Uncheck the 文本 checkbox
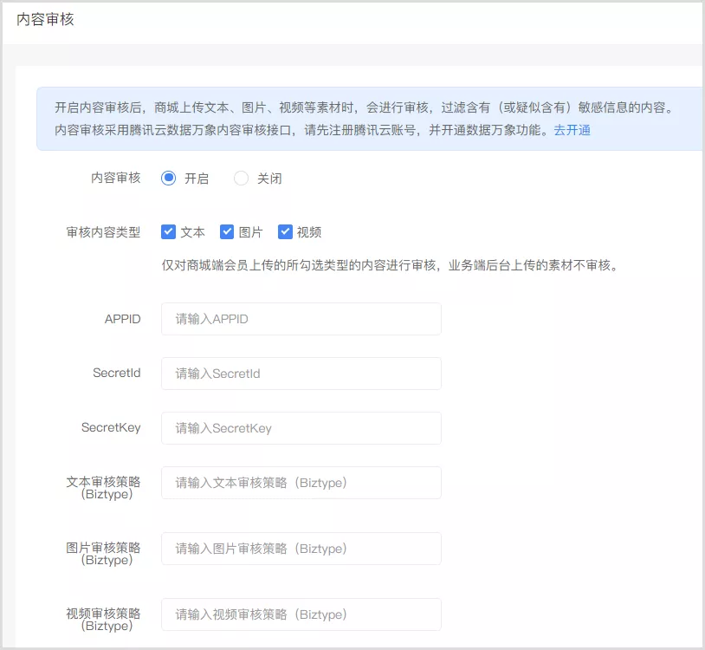The height and width of the screenshot is (650, 705). [x=169, y=232]
